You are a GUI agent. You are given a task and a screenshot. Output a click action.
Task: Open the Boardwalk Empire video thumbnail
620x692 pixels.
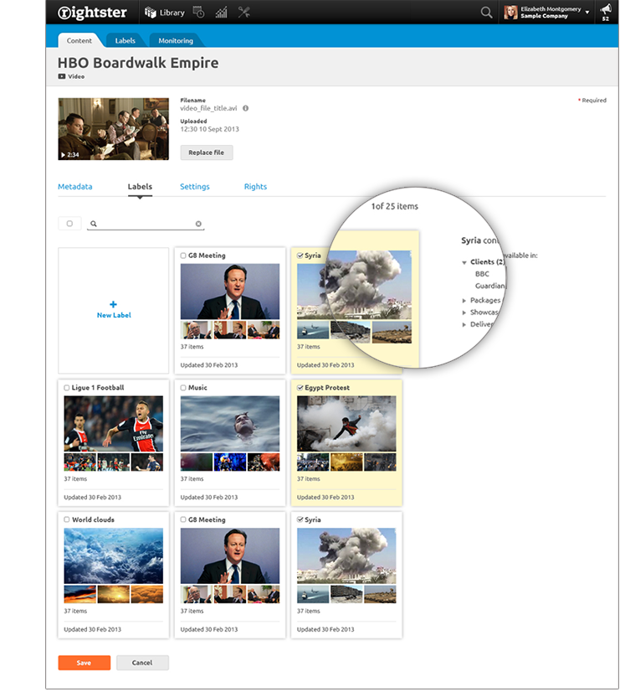point(113,129)
